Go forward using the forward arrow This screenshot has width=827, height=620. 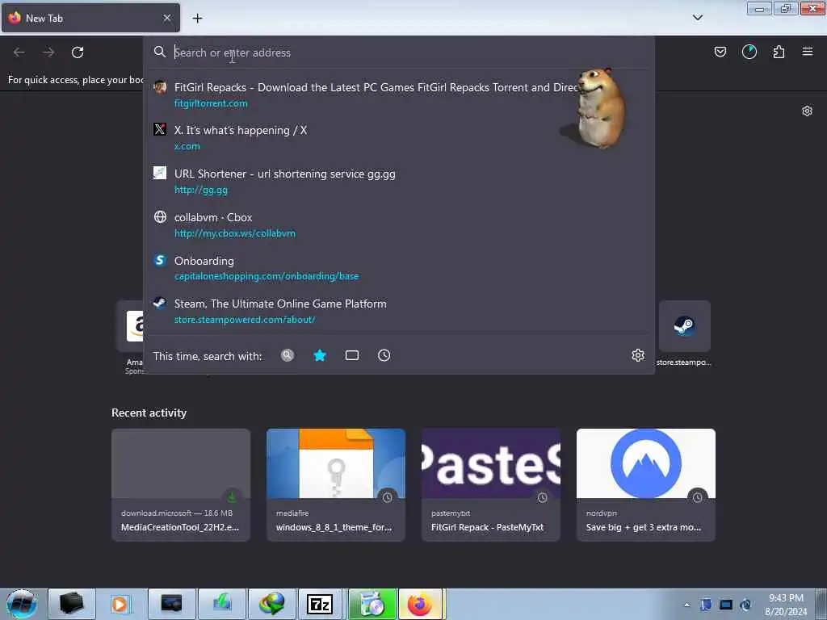click(48, 52)
